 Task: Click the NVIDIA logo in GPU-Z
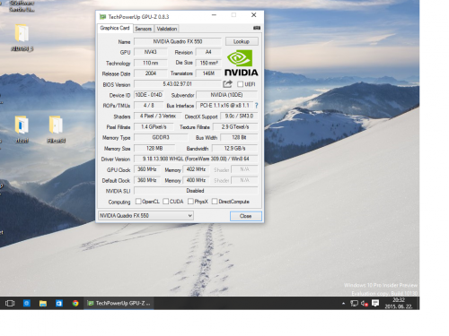242,63
